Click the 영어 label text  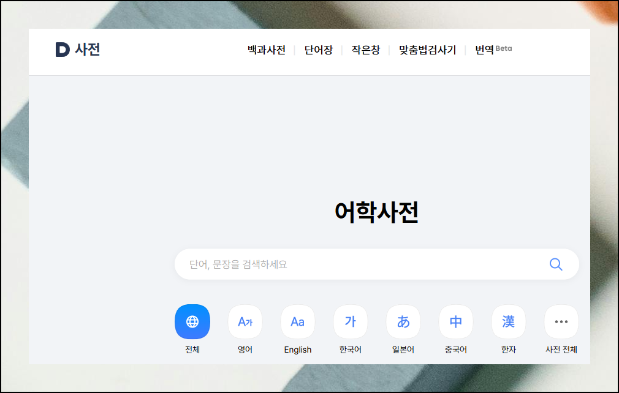click(245, 350)
